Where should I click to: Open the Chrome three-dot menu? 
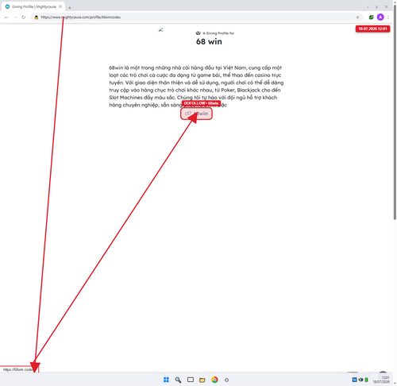tap(388, 17)
